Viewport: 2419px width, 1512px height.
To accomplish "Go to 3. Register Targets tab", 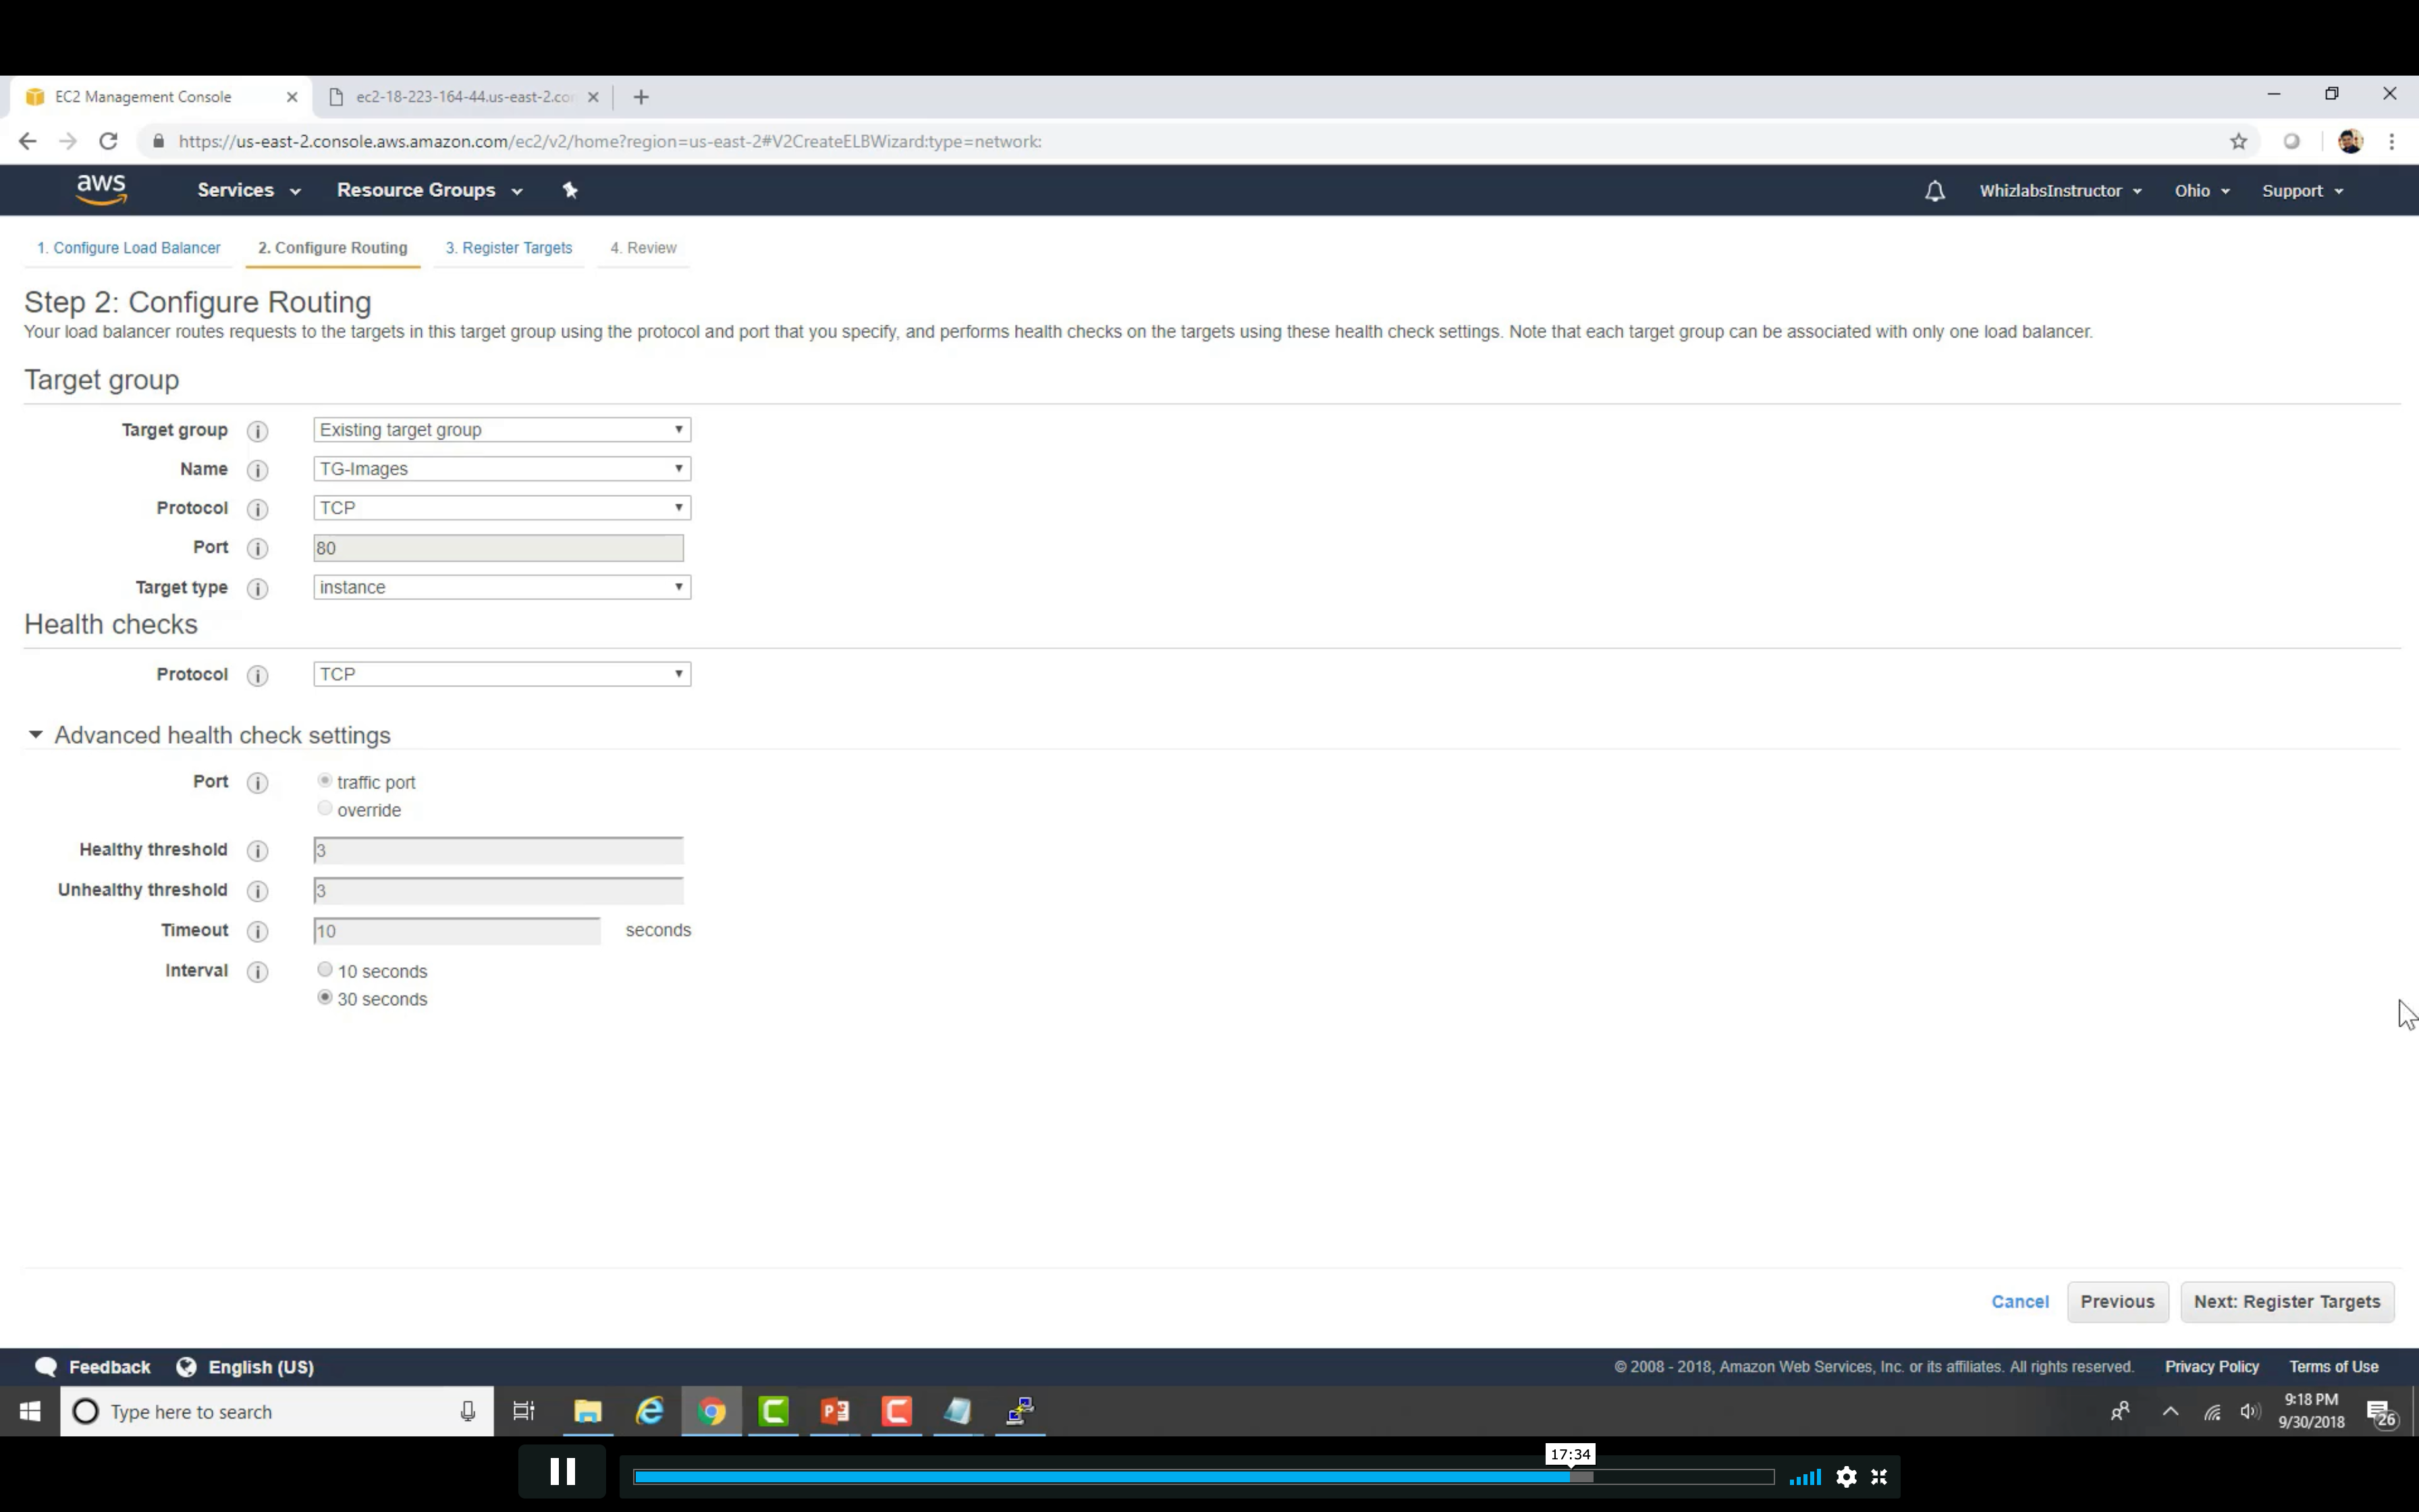I will pos(509,248).
